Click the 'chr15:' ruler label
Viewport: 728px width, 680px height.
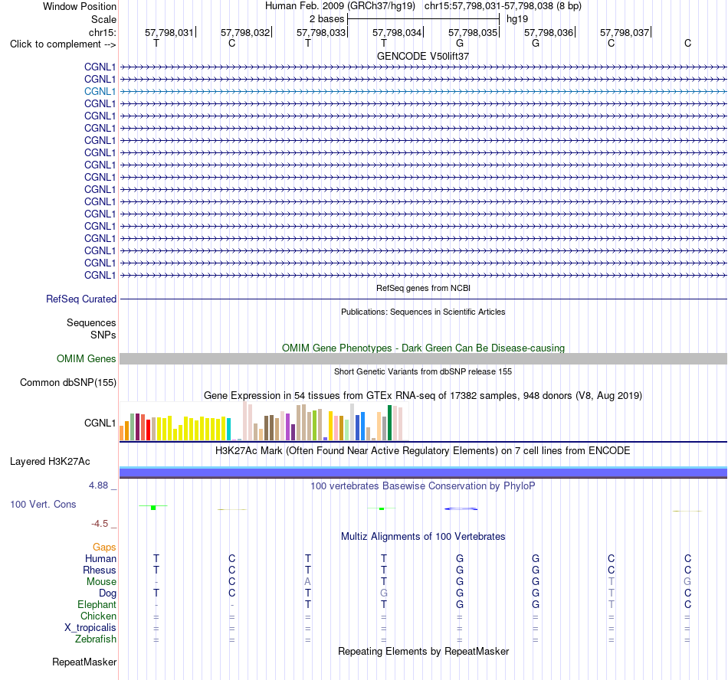(x=102, y=32)
